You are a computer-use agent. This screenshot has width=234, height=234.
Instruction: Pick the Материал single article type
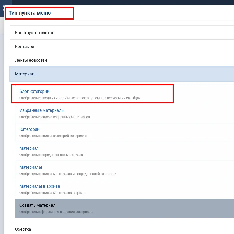pyautogui.click(x=29, y=148)
